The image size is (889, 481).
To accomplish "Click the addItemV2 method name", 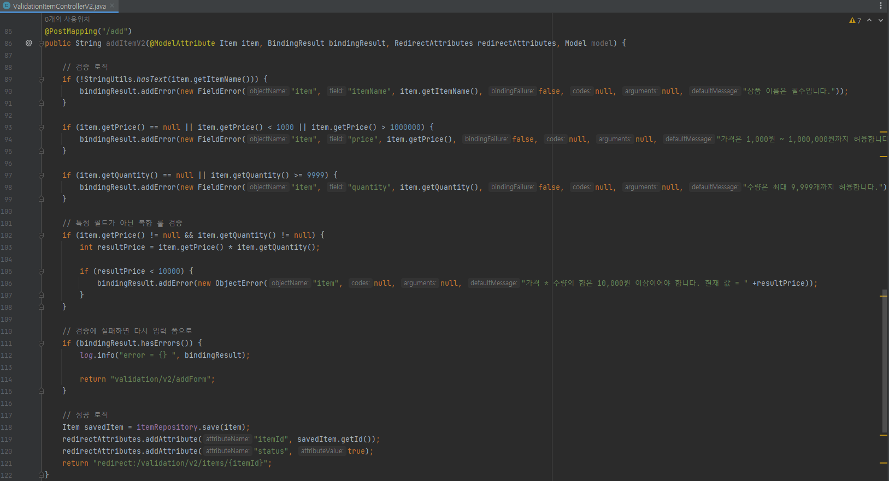I will coord(126,43).
